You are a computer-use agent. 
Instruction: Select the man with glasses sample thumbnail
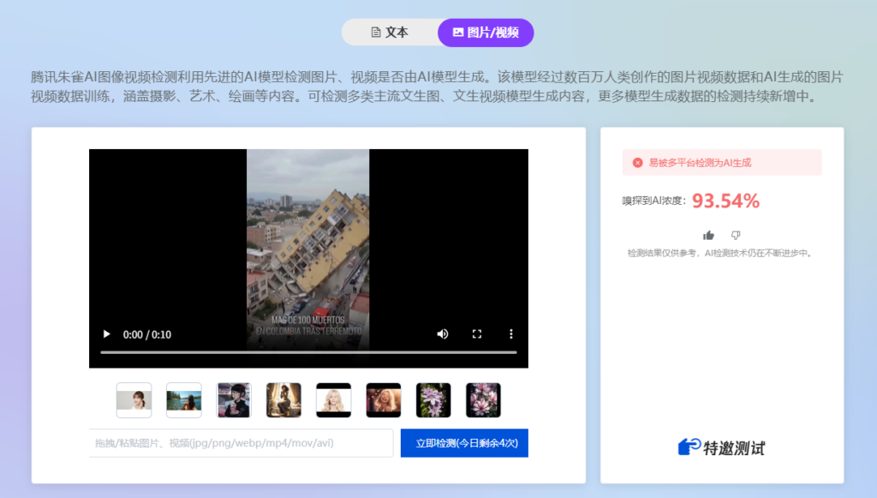[x=234, y=400]
